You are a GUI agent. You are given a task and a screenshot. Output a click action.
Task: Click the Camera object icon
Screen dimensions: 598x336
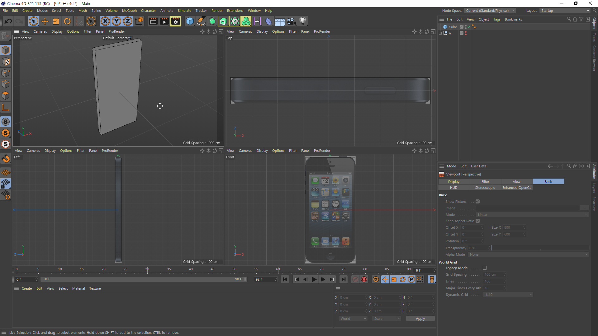(291, 21)
